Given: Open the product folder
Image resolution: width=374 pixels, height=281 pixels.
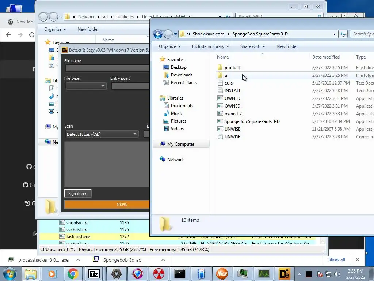Looking at the screenshot, I should 232,68.
